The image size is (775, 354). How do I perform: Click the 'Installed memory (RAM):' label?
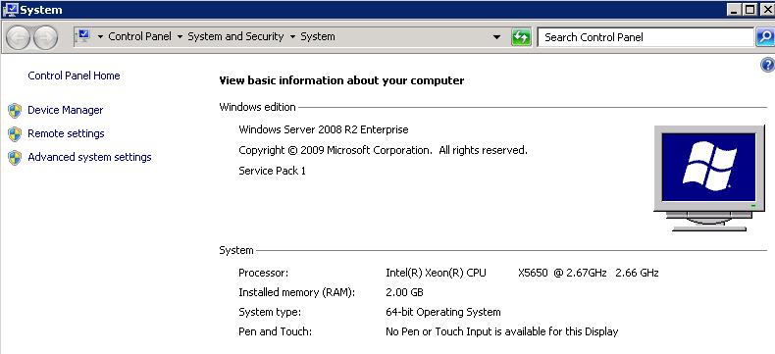(x=296, y=292)
